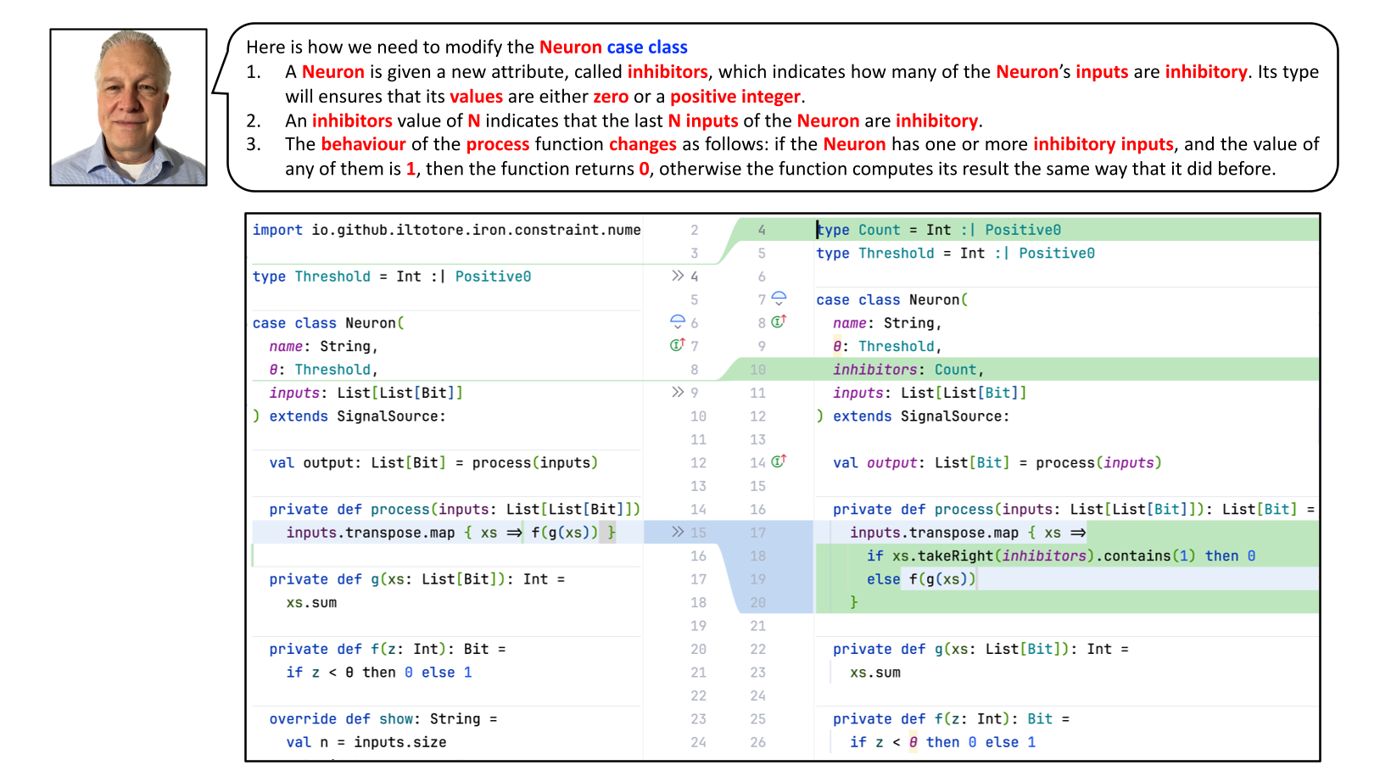Image resolution: width=1391 pixels, height=782 pixels.
Task: Click the presenter's portrait photo
Action: click(x=129, y=108)
